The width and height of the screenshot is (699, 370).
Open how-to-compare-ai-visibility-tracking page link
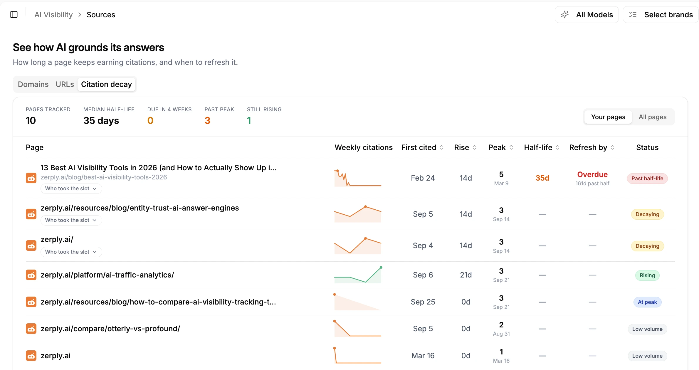[158, 302]
